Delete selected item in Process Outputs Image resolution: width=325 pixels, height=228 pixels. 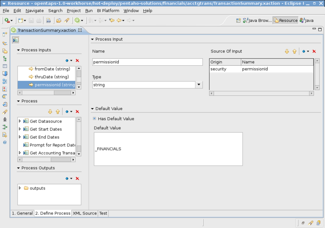click(77, 179)
